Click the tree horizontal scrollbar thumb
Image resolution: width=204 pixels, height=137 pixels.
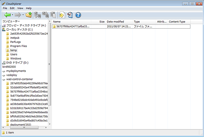tap(24, 127)
